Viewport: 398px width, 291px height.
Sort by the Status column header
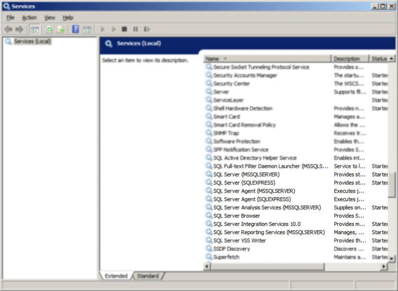pos(379,59)
